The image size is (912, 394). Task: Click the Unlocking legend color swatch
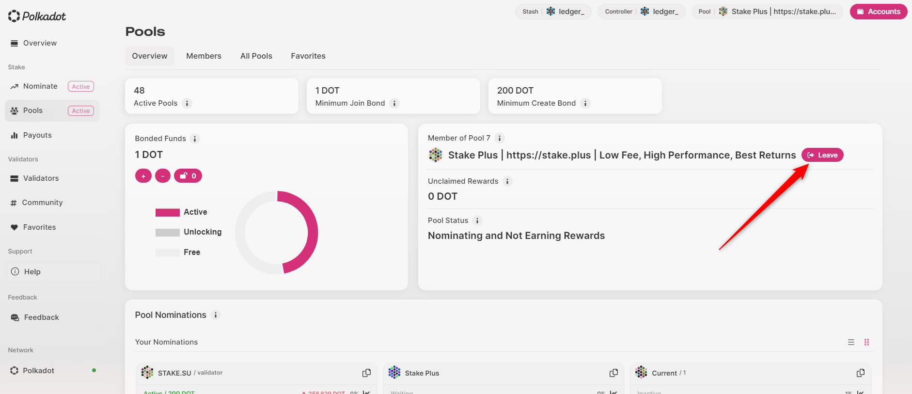pos(168,233)
